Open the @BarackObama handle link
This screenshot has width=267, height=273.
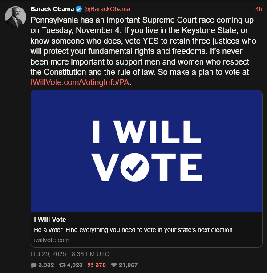[x=107, y=9]
